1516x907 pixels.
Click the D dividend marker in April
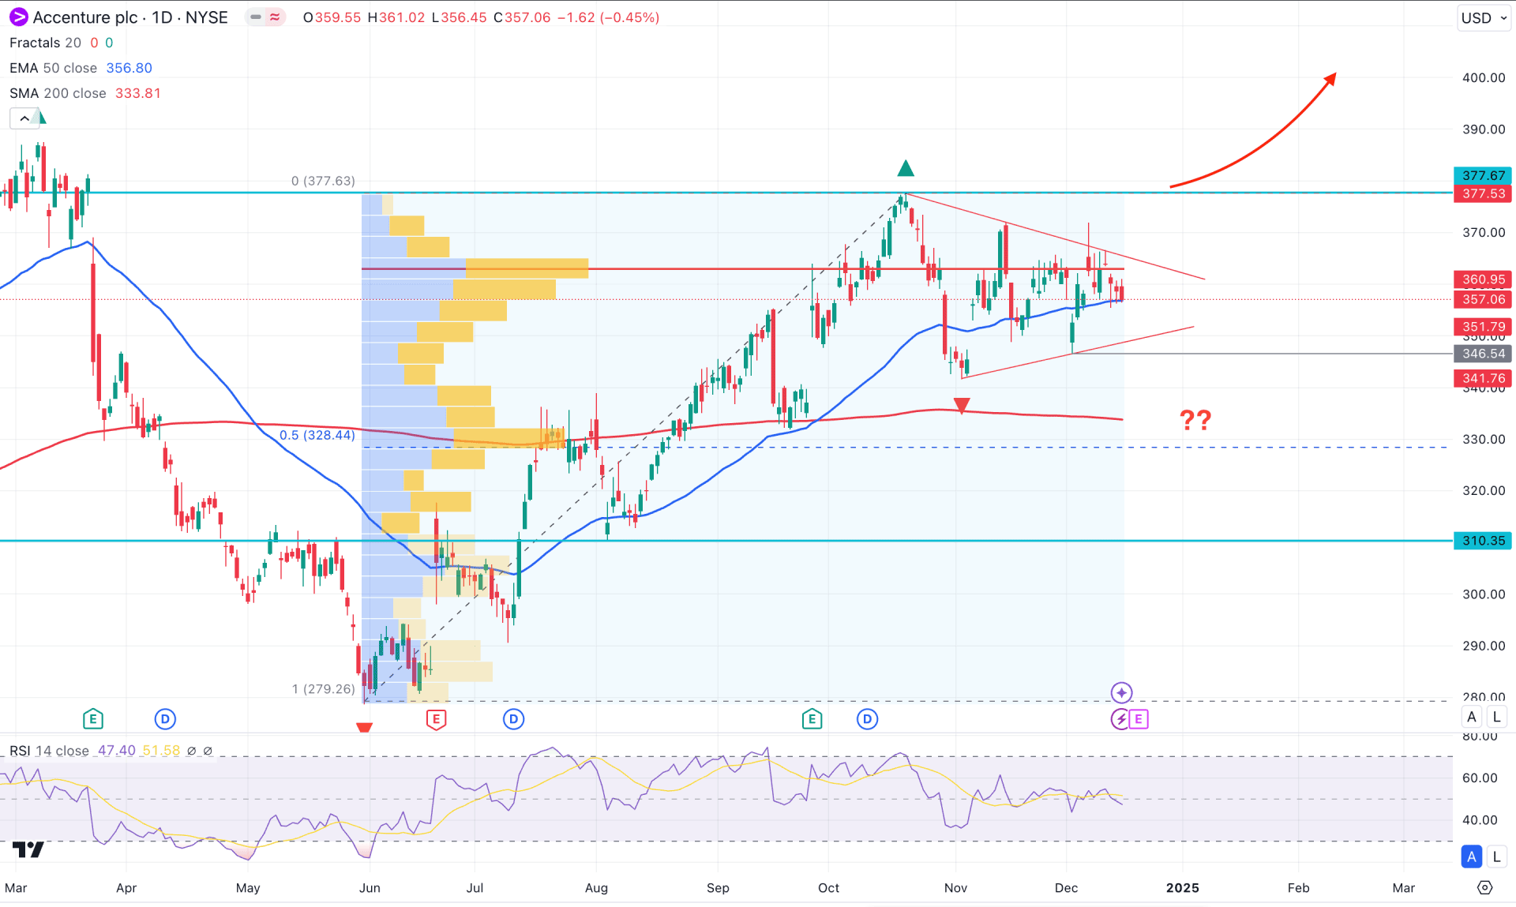click(164, 719)
